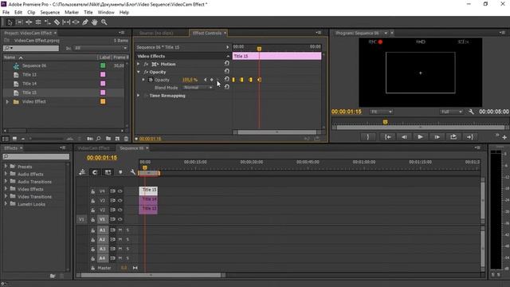This screenshot has height=287, width=510.
Task: Solo the A2 audio track
Action: tap(127, 239)
